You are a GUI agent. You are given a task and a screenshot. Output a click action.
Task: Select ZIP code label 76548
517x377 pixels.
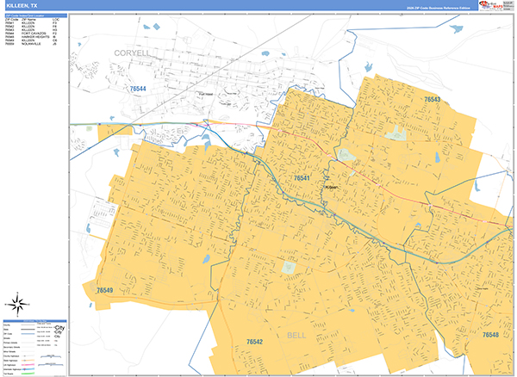coord(490,335)
